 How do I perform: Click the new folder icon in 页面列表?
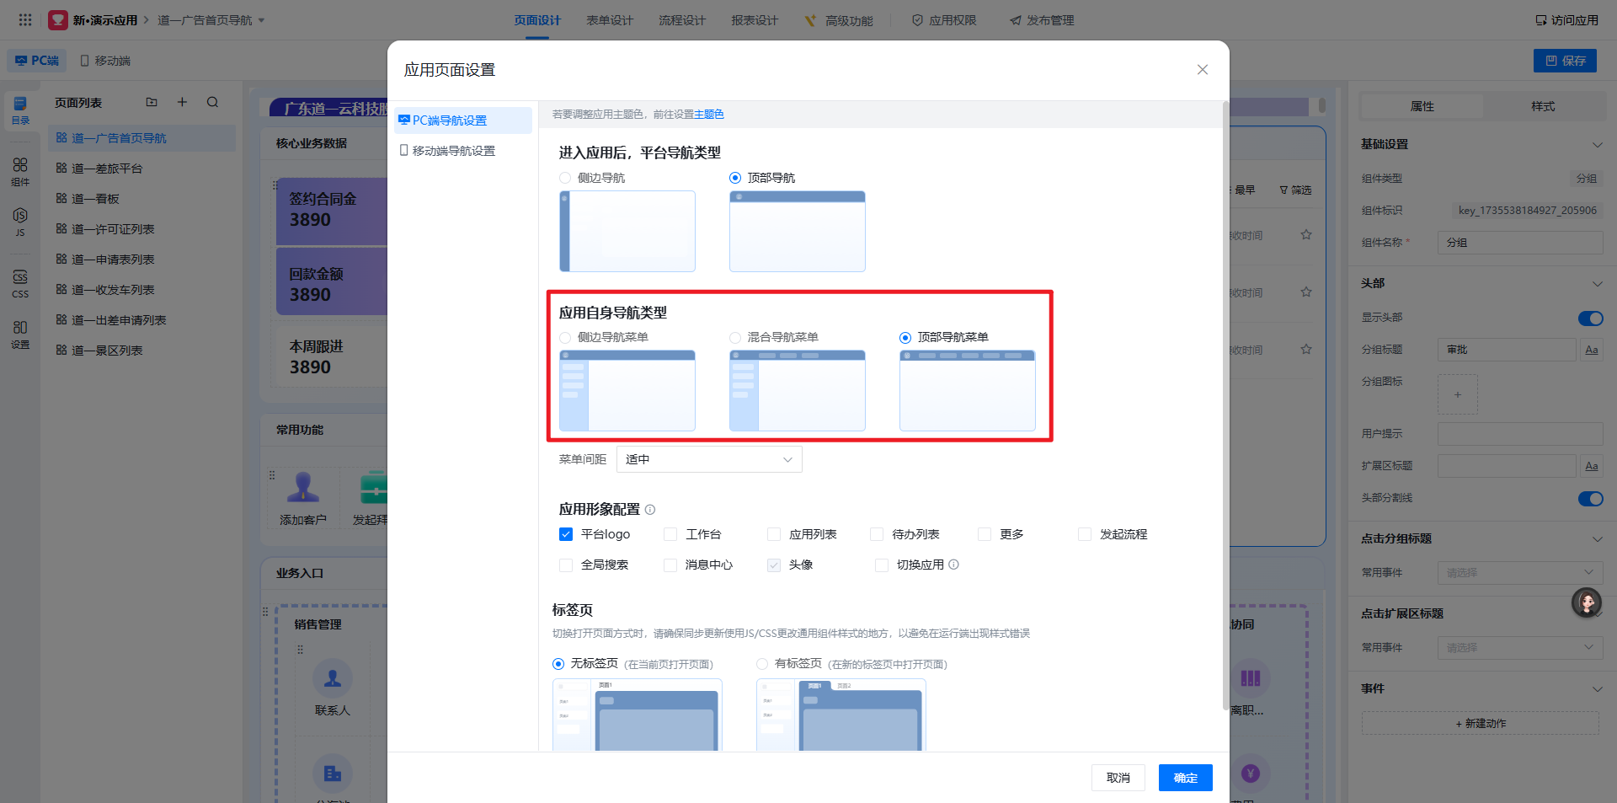[152, 103]
